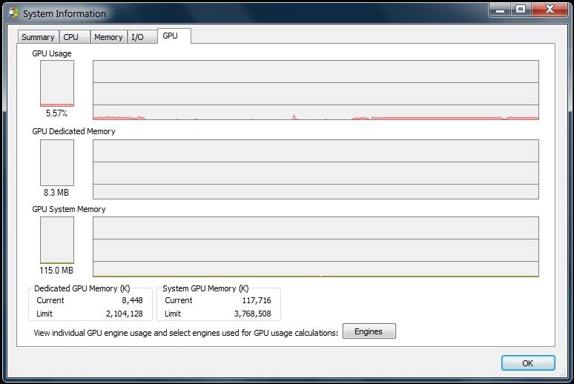Confirm with the OK button
This screenshot has height=384, width=574.
(x=528, y=363)
